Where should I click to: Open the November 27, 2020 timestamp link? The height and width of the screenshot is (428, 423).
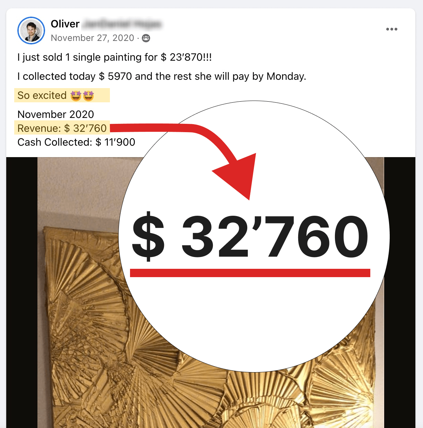92,38
